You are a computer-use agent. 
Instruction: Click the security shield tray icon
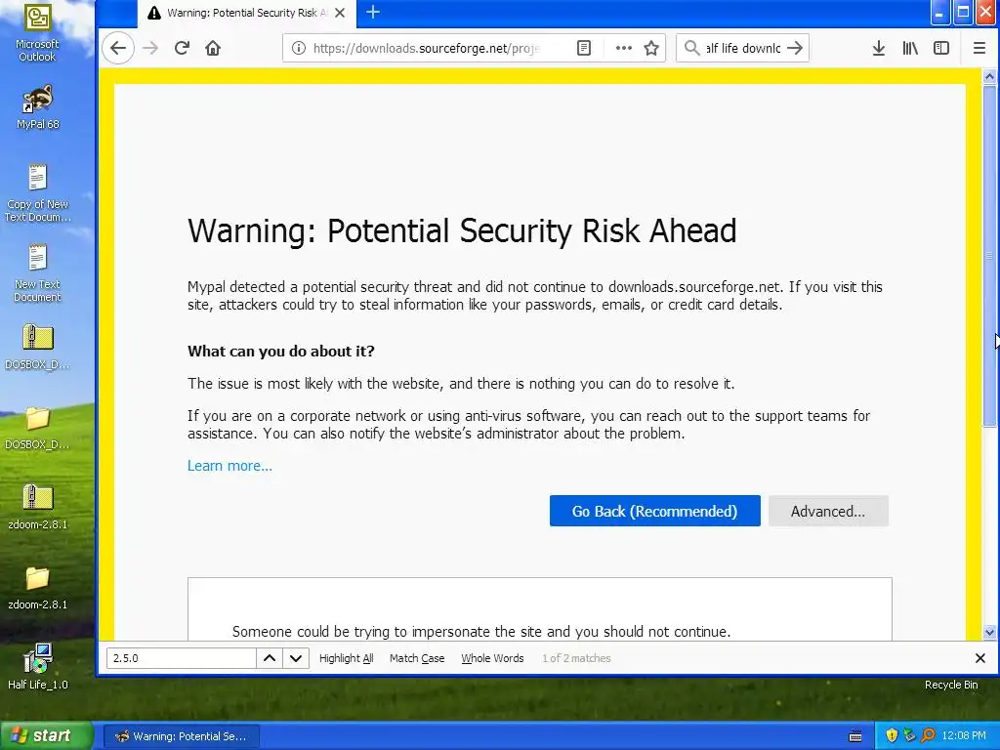(892, 735)
